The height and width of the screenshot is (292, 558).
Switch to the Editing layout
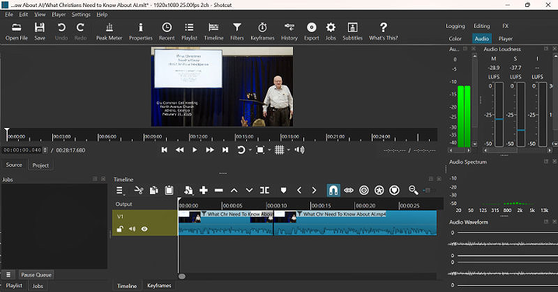click(481, 26)
